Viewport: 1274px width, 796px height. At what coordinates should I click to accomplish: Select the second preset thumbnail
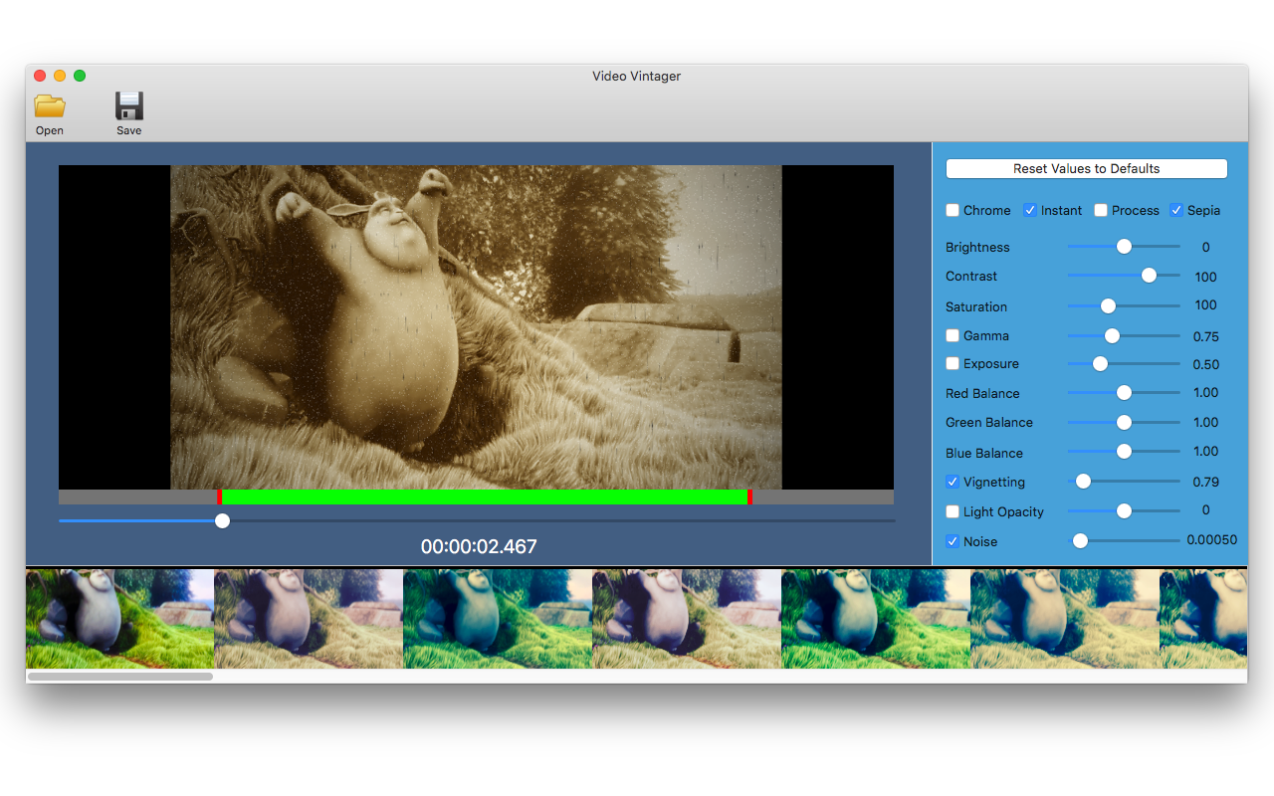pos(309,618)
